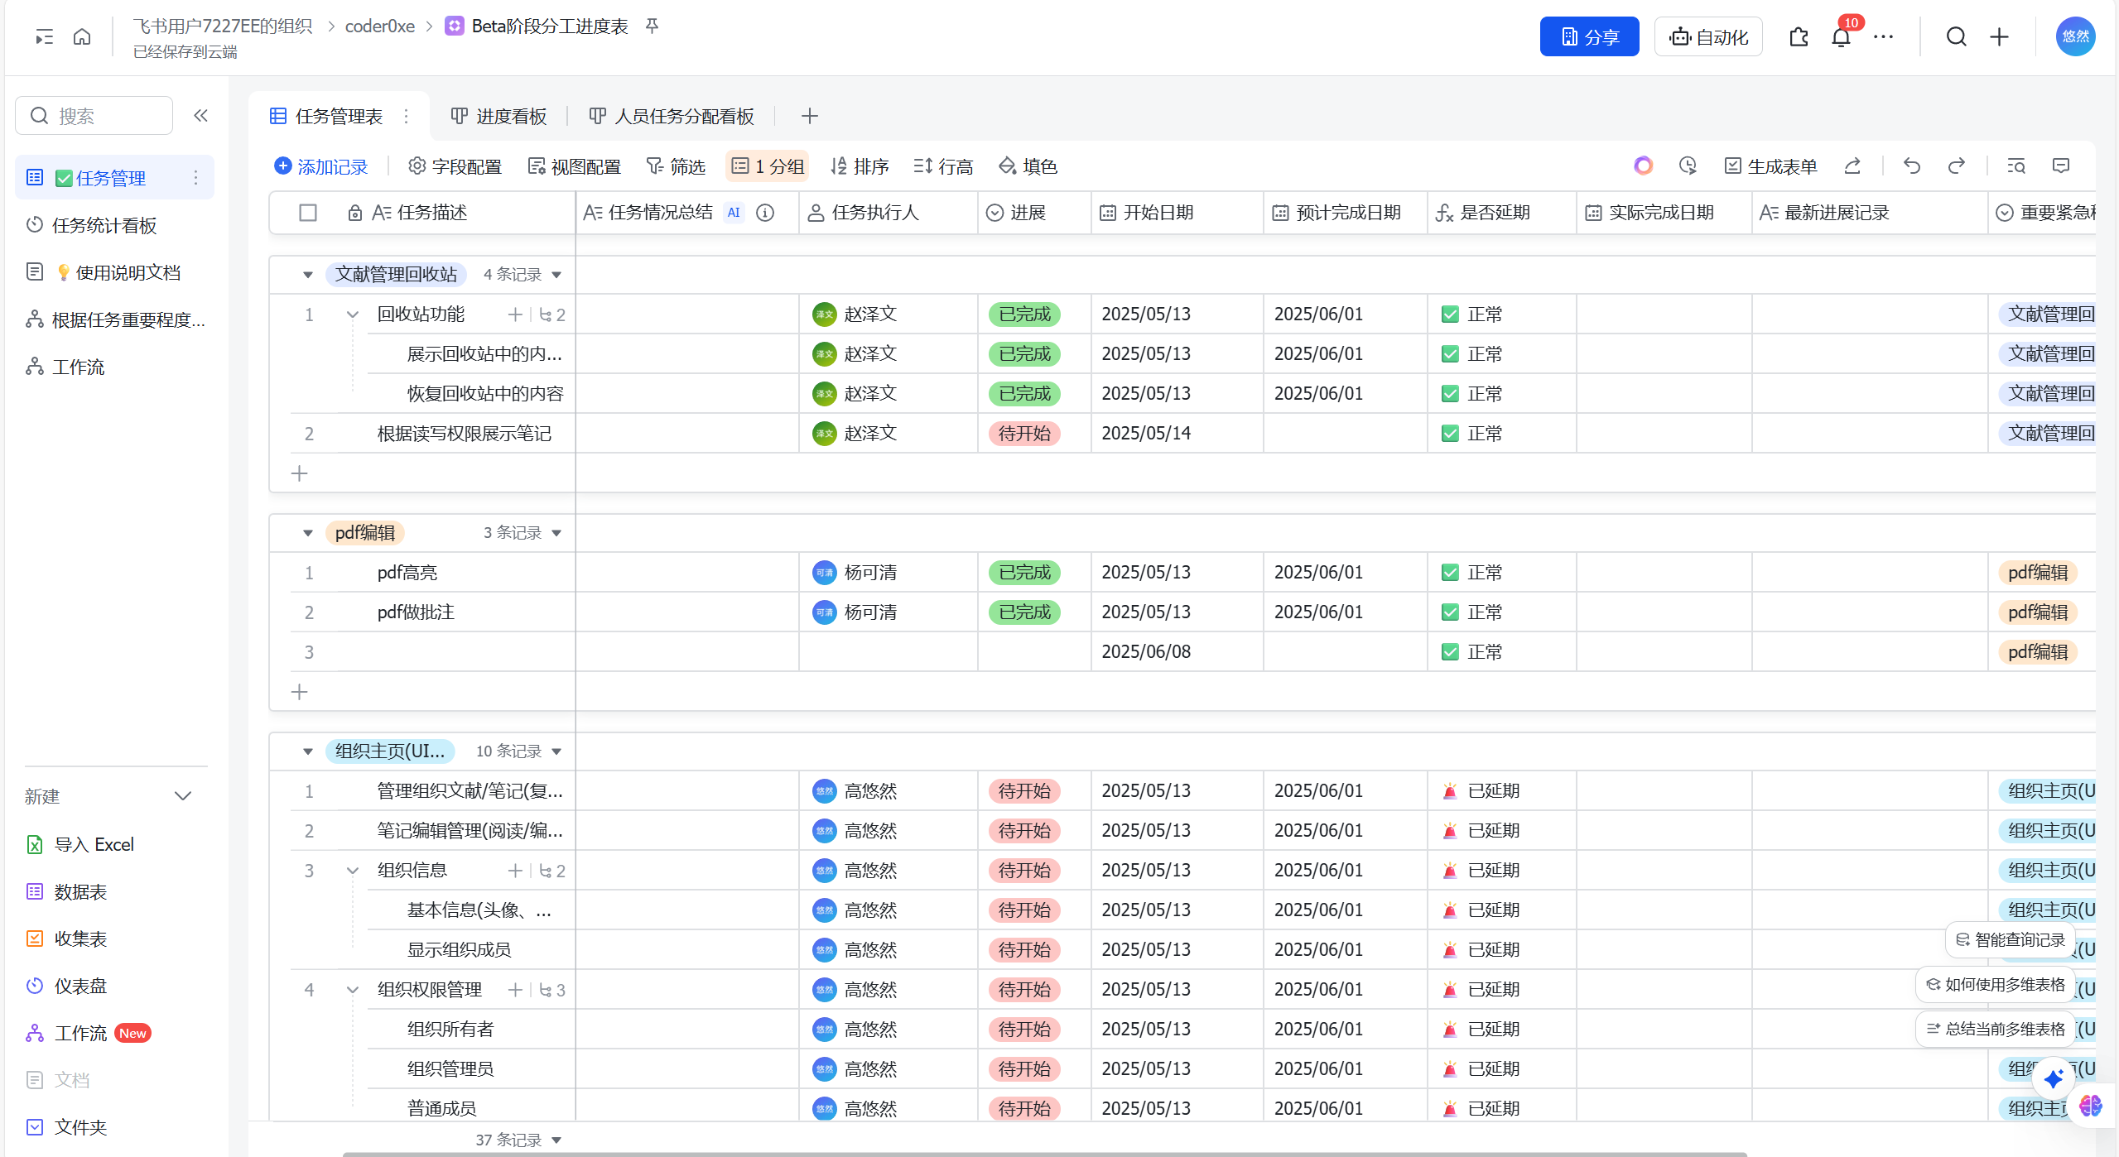Viewport: 2119px width, 1157px height.
Task: Collapse the 文献管理回收站 group triangle
Action: pos(308,275)
